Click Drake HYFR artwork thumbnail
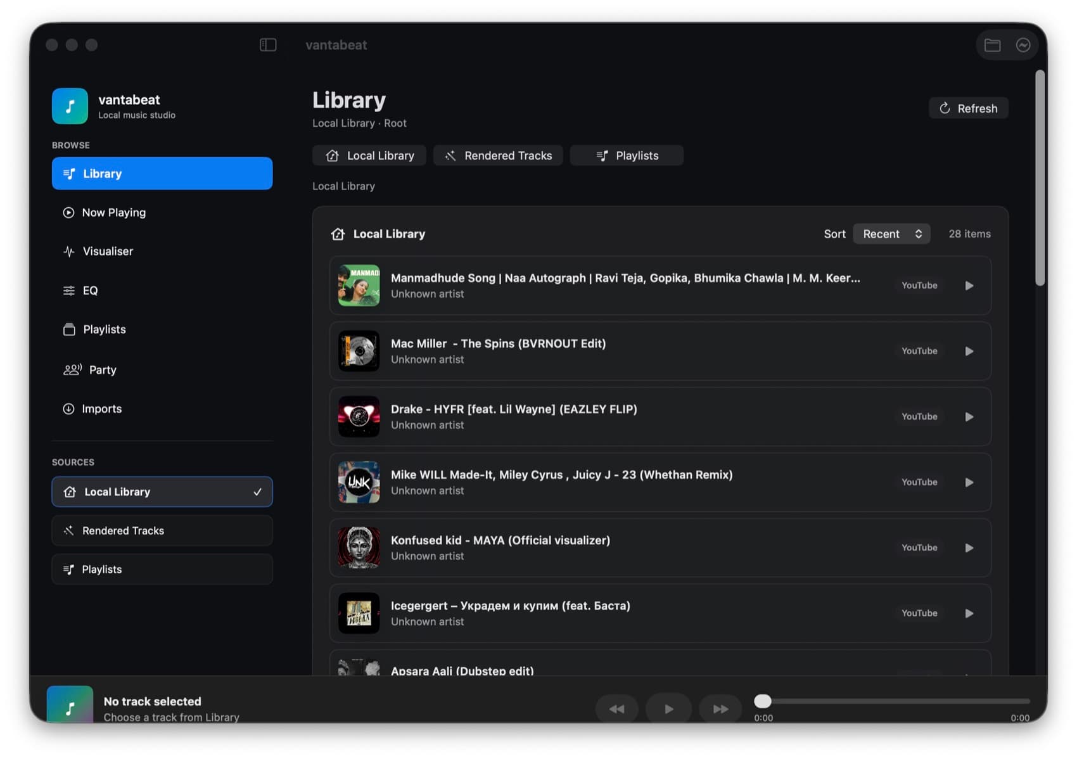The height and width of the screenshot is (759, 1077). click(359, 417)
